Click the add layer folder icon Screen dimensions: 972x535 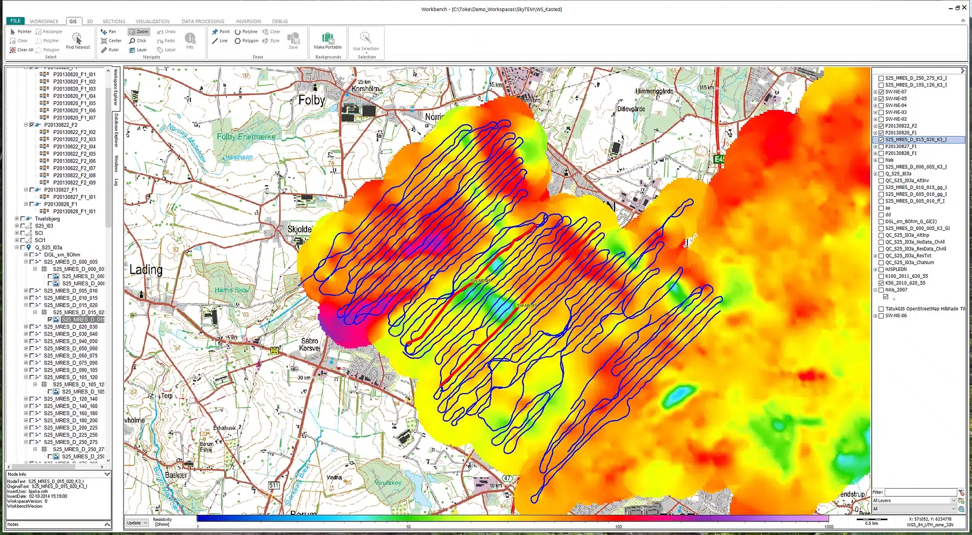[x=961, y=501]
